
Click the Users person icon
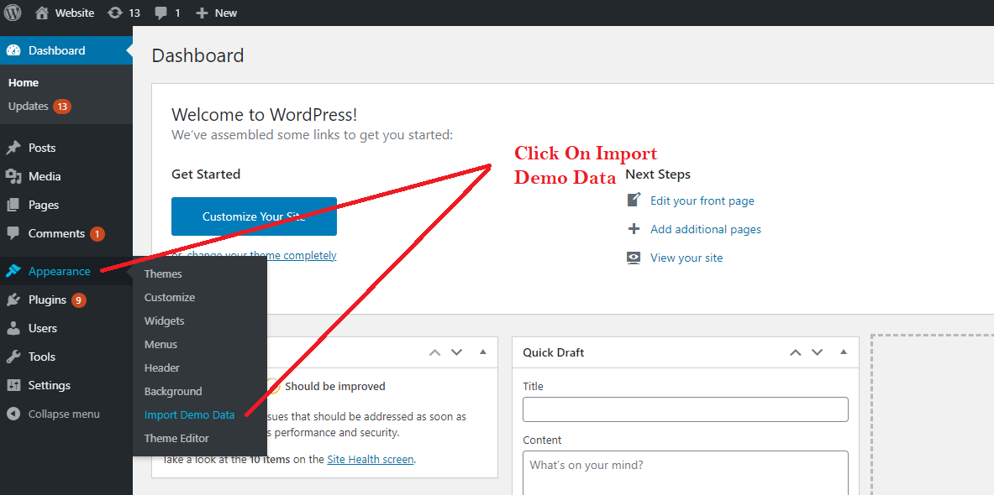tap(13, 329)
